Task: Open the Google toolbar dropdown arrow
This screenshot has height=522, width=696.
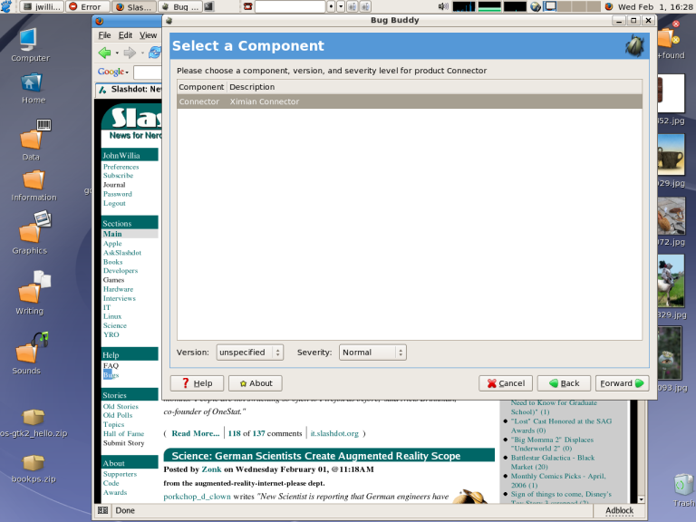Action: click(x=127, y=72)
